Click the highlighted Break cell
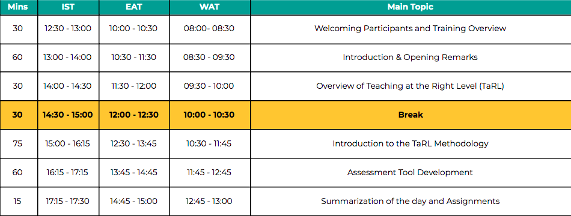 pos(411,115)
